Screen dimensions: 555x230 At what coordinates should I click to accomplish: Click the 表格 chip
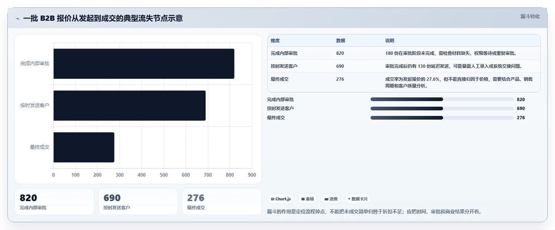pyautogui.click(x=308, y=199)
